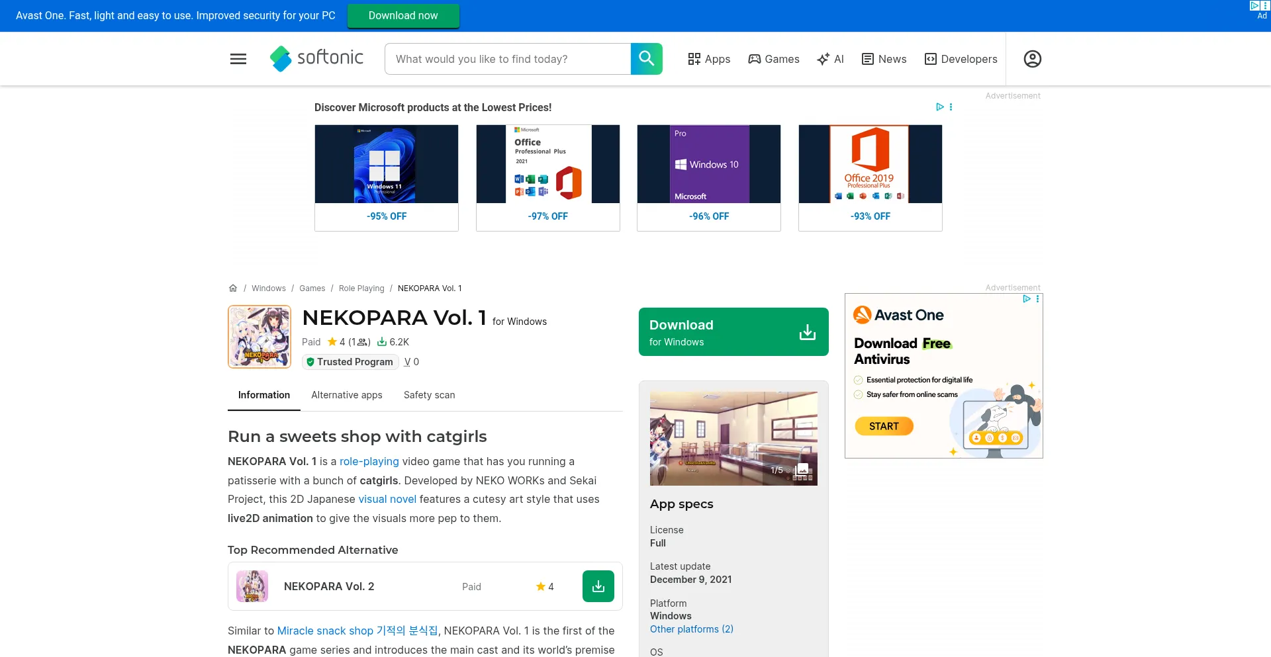Switch to the Information tab
The height and width of the screenshot is (657, 1271).
(264, 395)
